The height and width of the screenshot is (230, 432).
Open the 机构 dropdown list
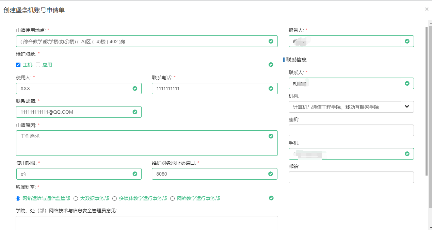point(351,107)
